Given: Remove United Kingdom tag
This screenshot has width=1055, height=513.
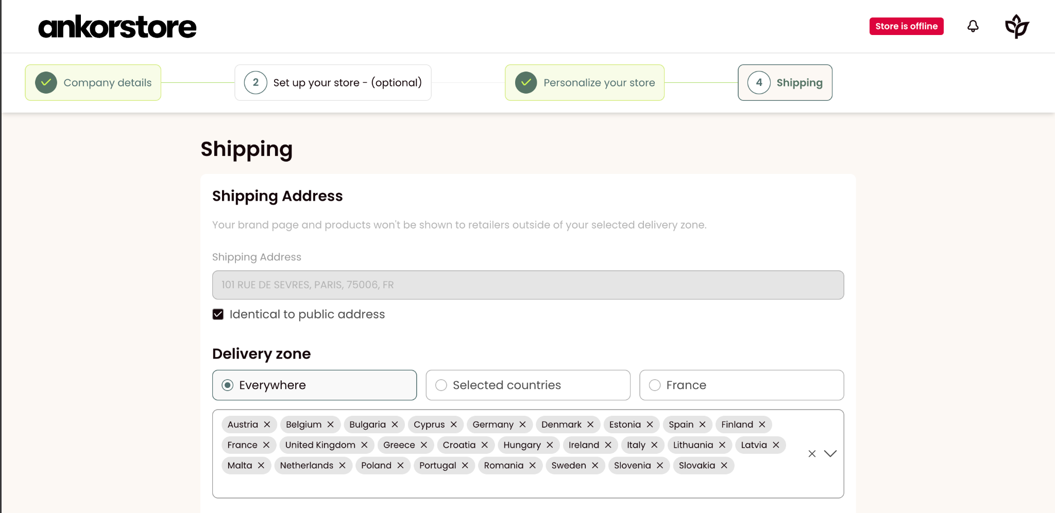Looking at the screenshot, I should (364, 445).
